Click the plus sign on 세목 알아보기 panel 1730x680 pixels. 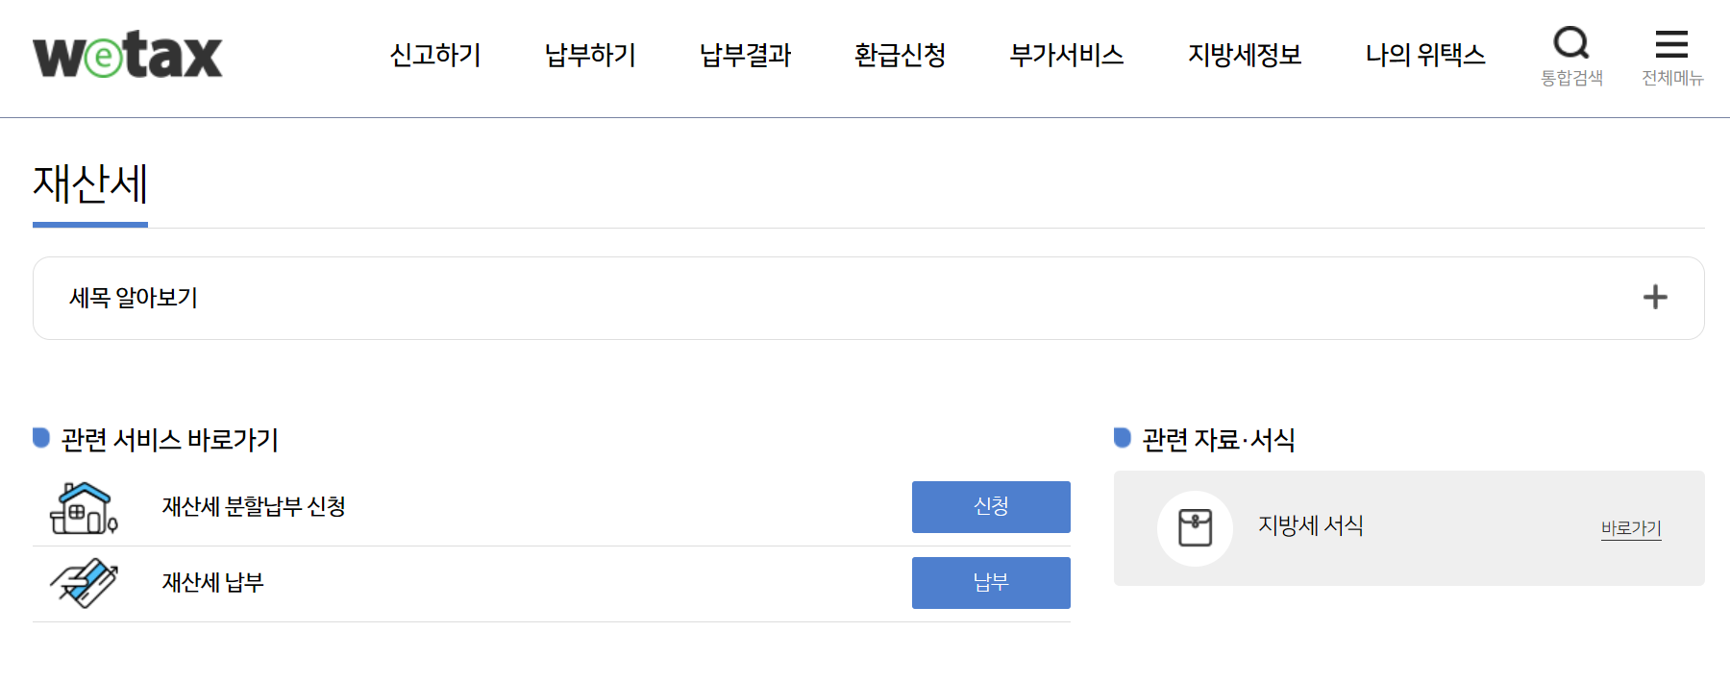[x=1655, y=298]
